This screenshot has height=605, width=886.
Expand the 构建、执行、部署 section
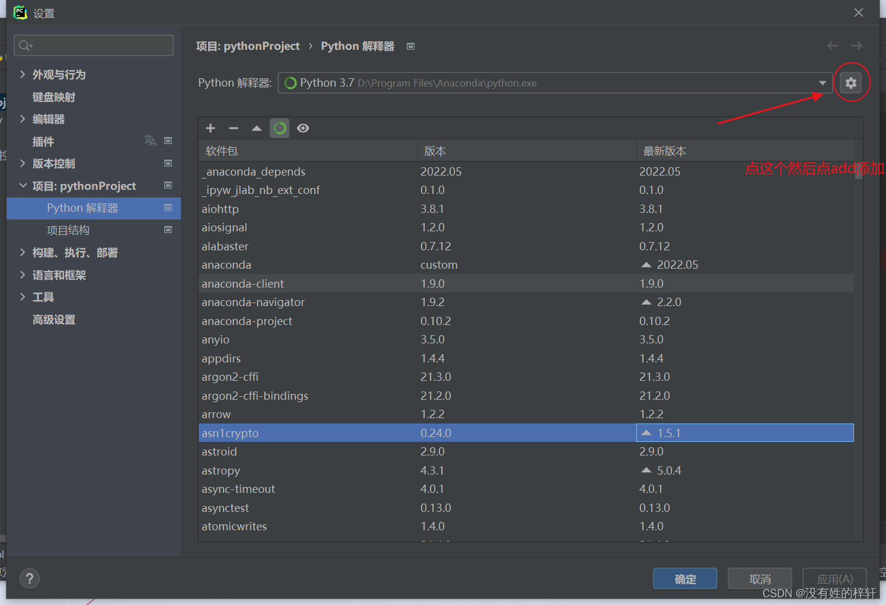[23, 252]
